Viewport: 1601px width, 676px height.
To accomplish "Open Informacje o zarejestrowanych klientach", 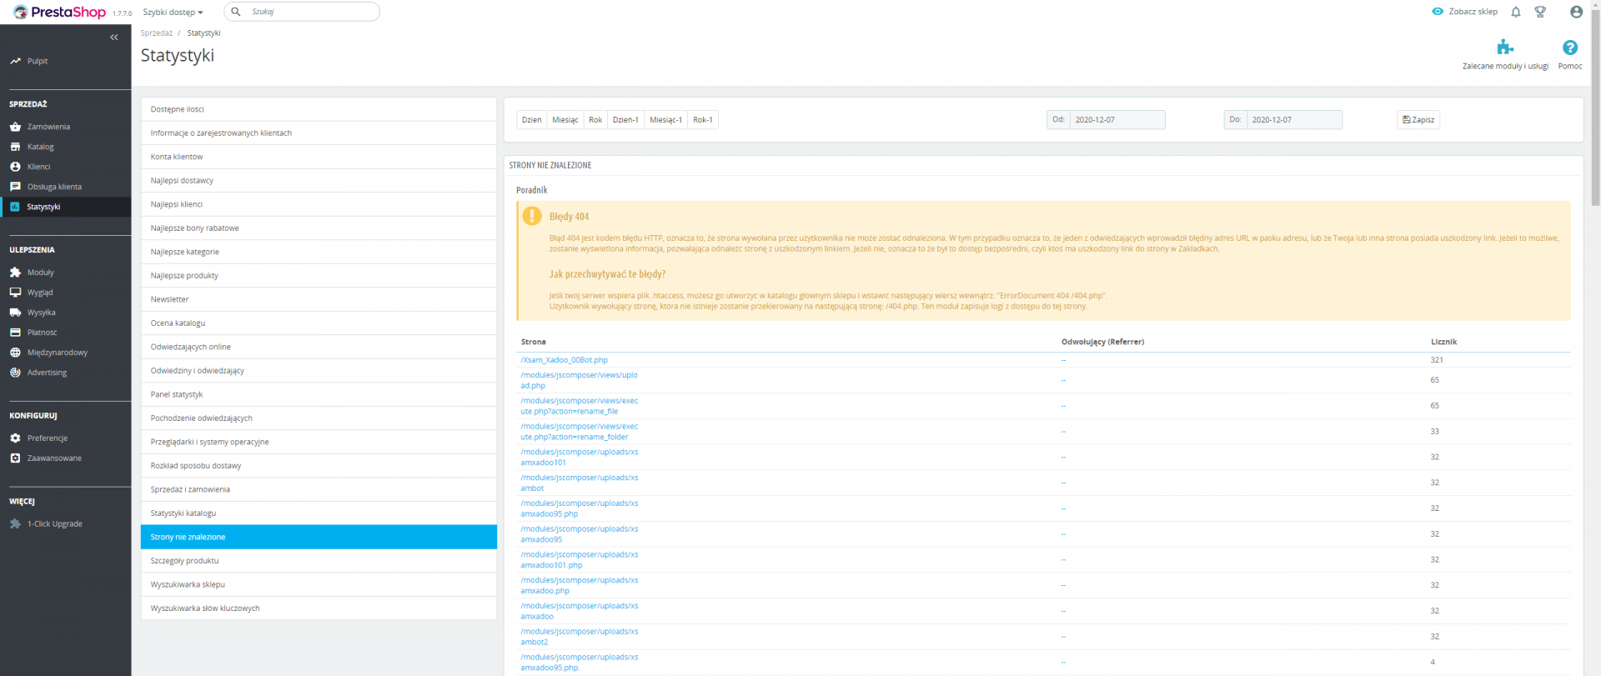I will pyautogui.click(x=319, y=133).
